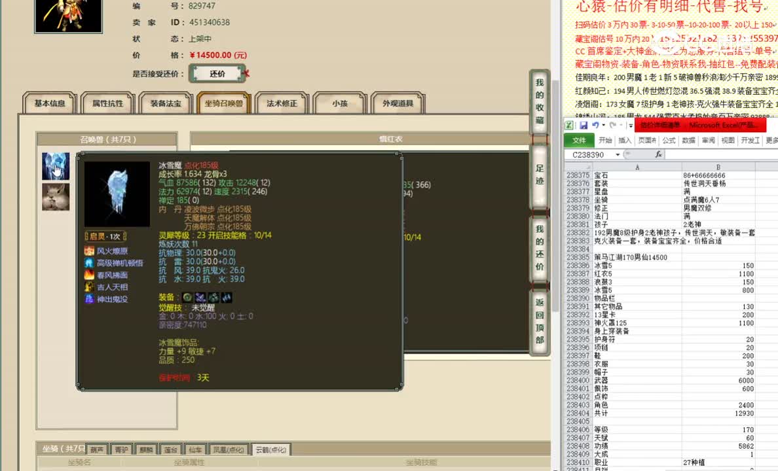Open the 坐骑召唤兽 tab
This screenshot has height=471, width=778.
click(224, 103)
